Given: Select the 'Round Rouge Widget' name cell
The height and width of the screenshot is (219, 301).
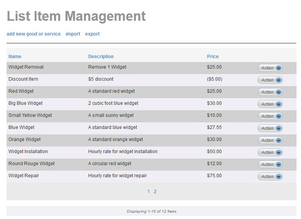Looking at the screenshot, I should pos(32,163).
